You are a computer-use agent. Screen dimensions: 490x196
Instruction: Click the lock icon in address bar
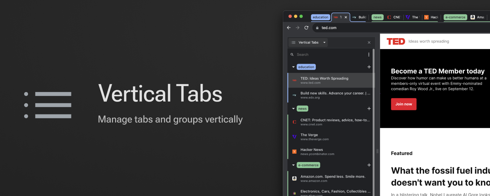(317, 28)
